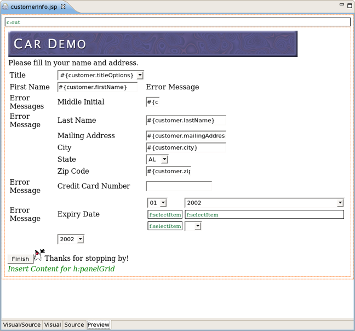The width and height of the screenshot is (355, 331).
Task: Select the Preview tab
Action: 99,324
